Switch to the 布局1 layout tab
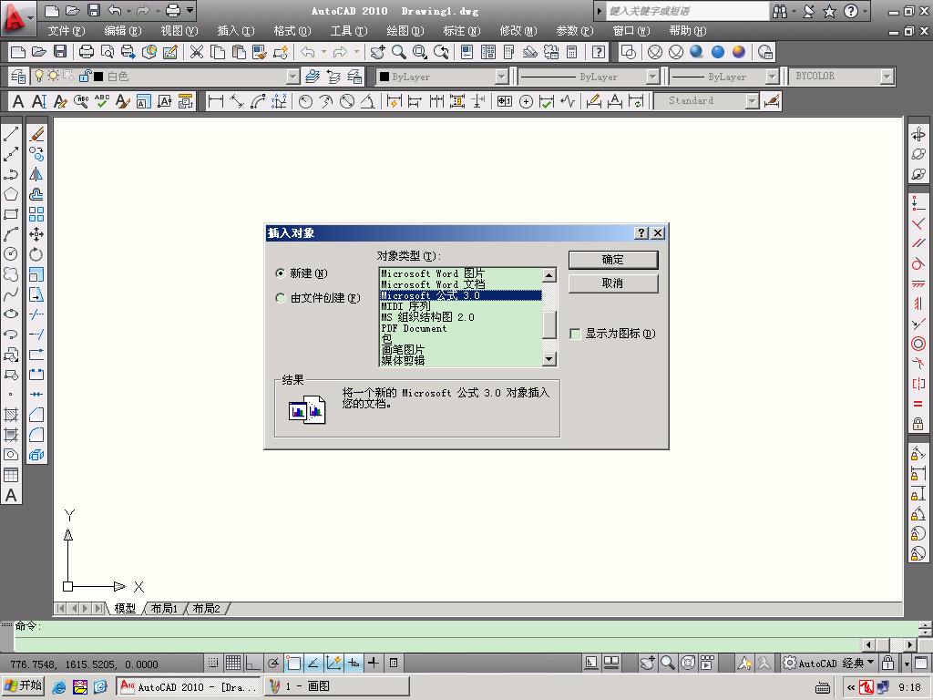 tap(164, 608)
